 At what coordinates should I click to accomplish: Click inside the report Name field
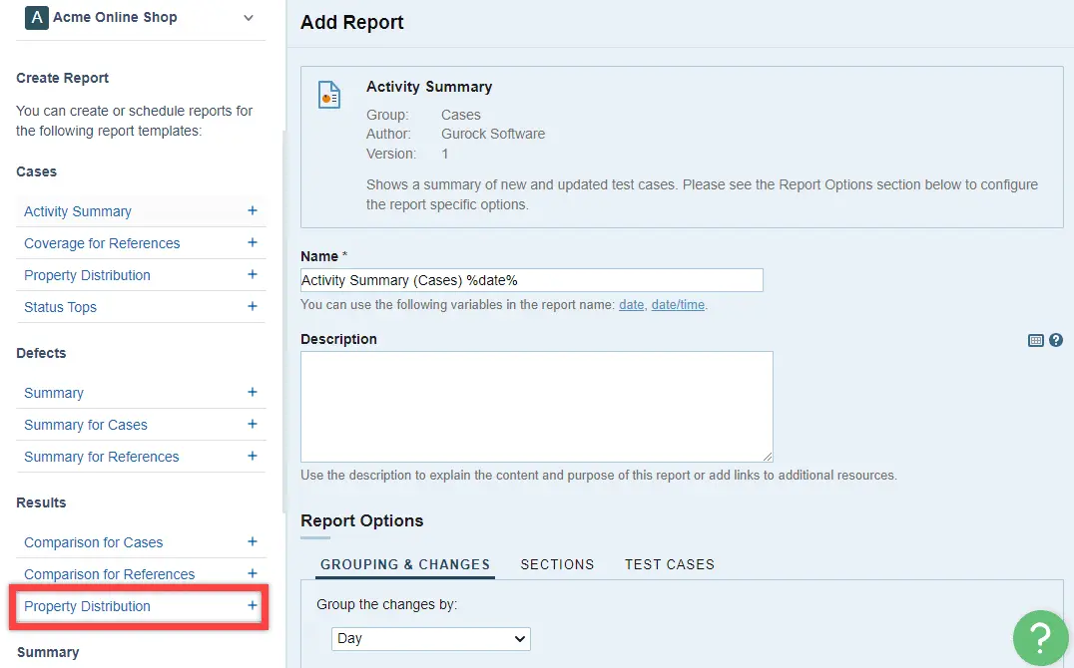click(532, 280)
